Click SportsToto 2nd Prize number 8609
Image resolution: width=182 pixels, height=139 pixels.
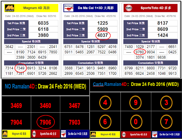pyautogui.click(x=163, y=29)
